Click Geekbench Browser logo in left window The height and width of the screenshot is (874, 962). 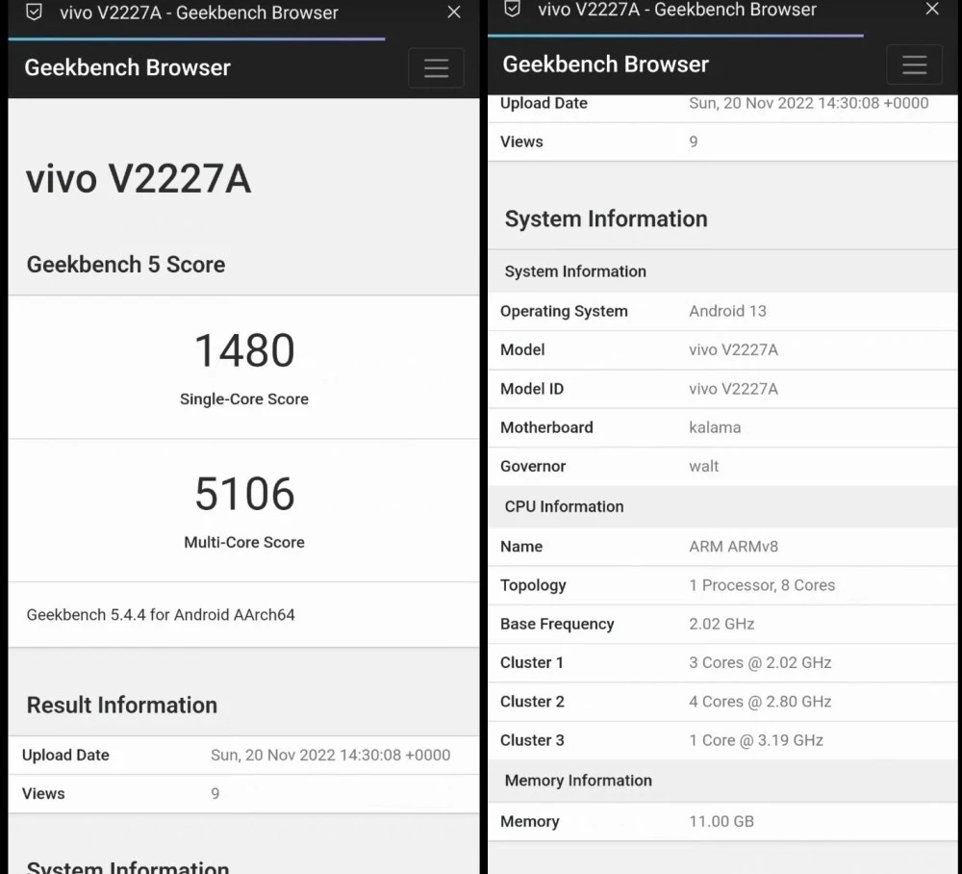click(128, 67)
